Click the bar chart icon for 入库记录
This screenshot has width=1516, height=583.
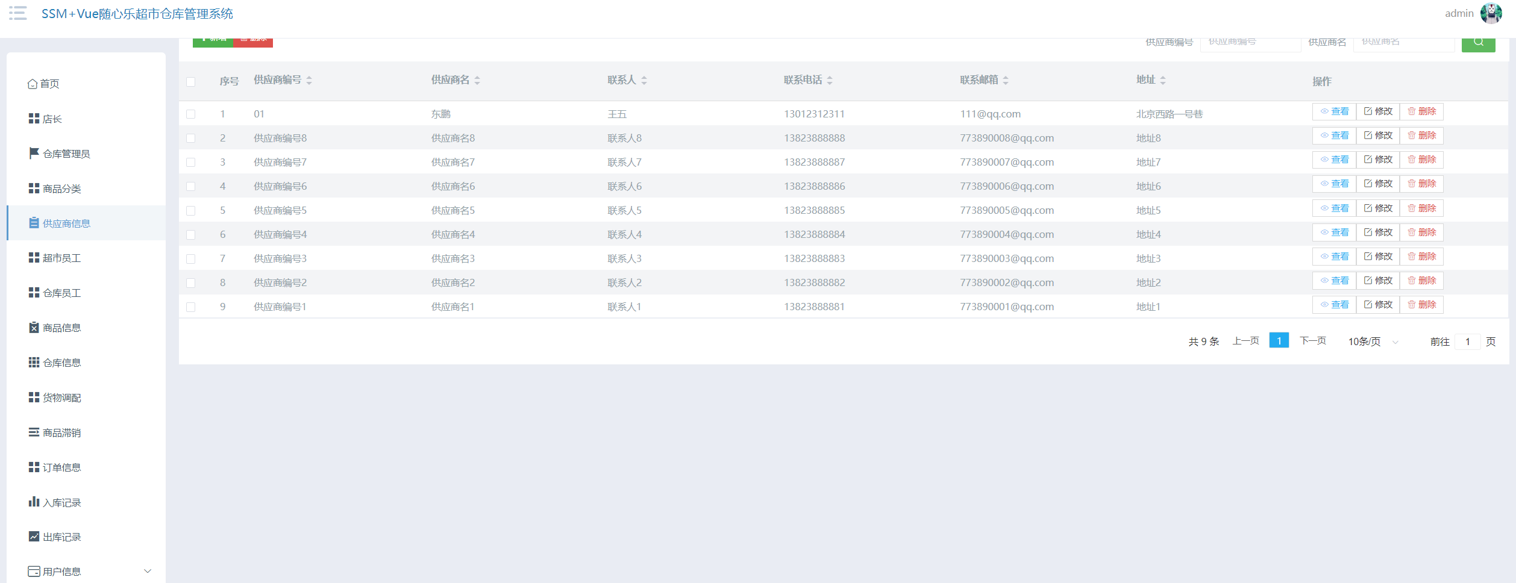click(x=34, y=502)
